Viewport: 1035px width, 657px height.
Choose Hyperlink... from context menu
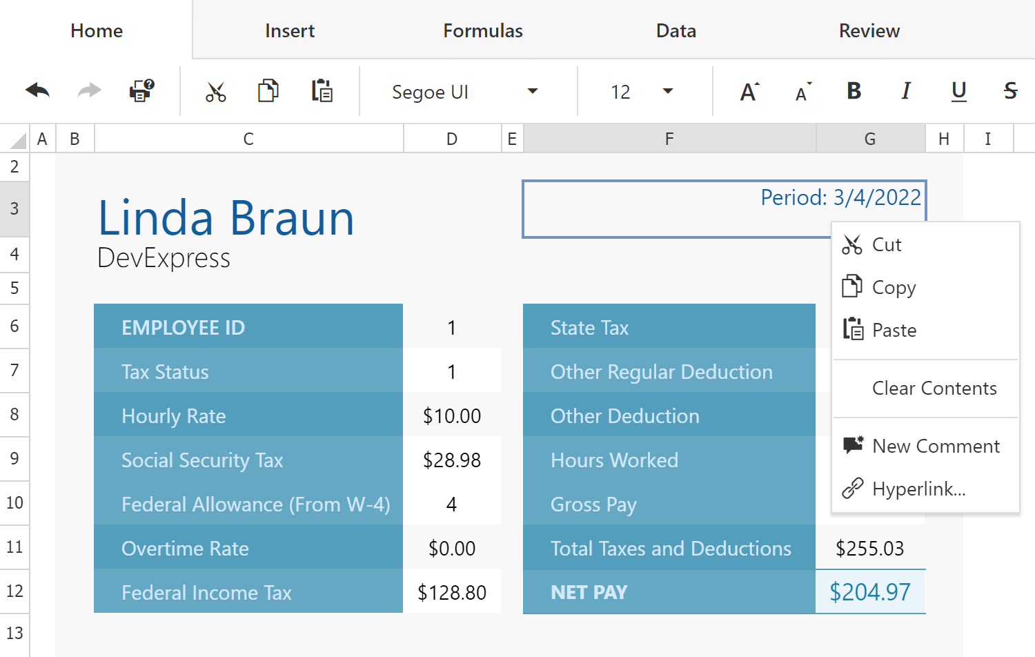coord(918,489)
